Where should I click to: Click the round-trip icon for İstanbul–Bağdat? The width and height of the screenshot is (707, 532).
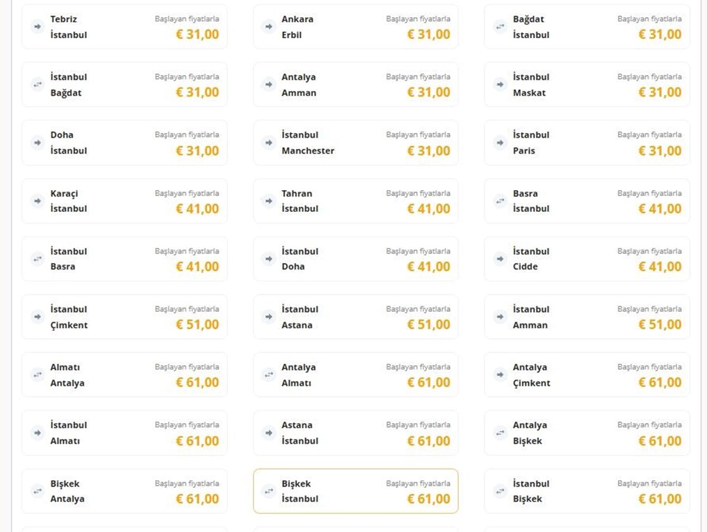pos(38,85)
